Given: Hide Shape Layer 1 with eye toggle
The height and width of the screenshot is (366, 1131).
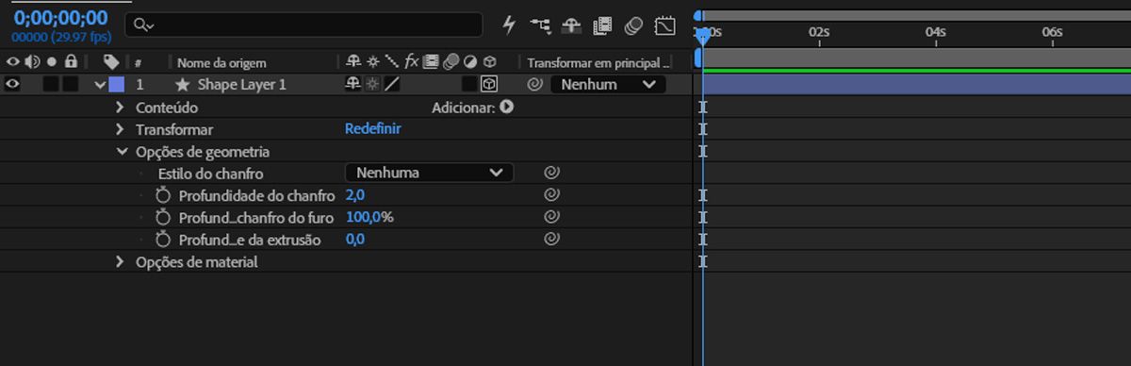Looking at the screenshot, I should [12, 84].
